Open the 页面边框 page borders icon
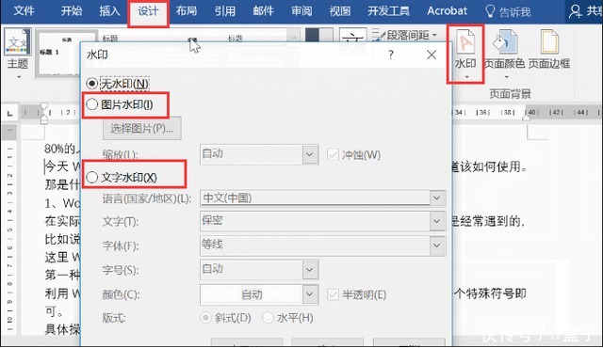 pyautogui.click(x=549, y=42)
